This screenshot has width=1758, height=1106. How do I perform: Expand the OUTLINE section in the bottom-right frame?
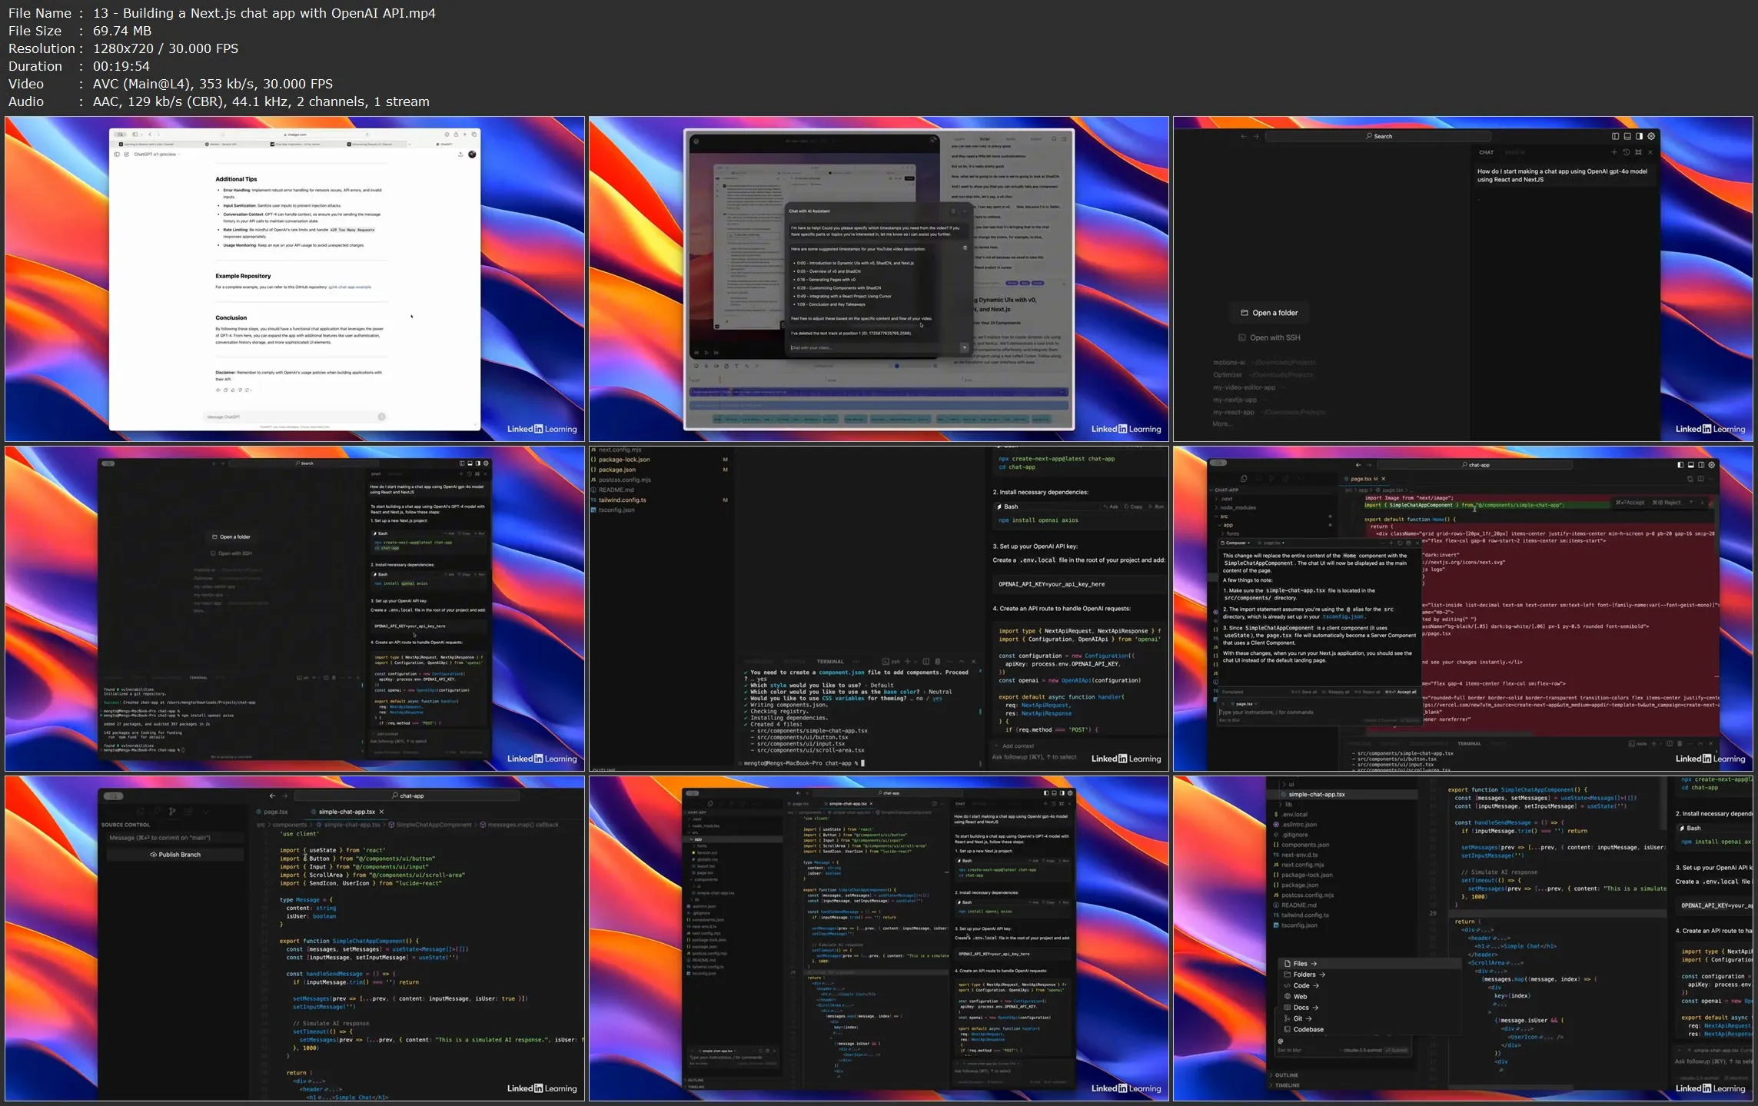click(x=1286, y=1075)
